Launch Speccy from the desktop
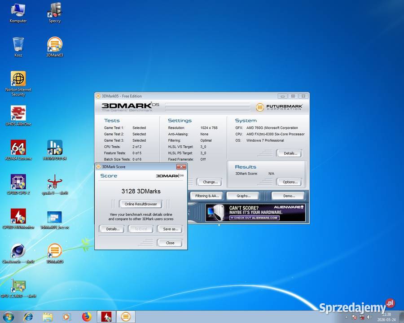 click(55, 13)
